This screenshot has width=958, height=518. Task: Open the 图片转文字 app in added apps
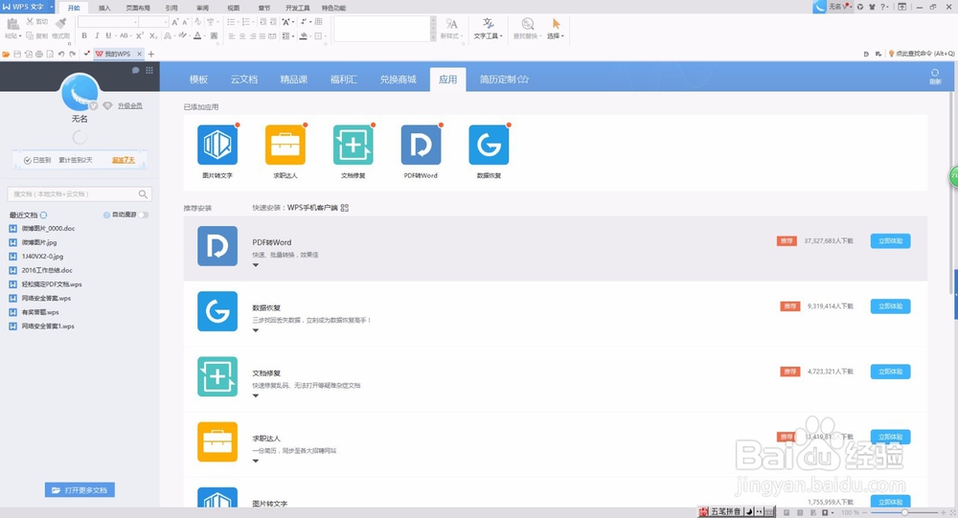(x=217, y=145)
